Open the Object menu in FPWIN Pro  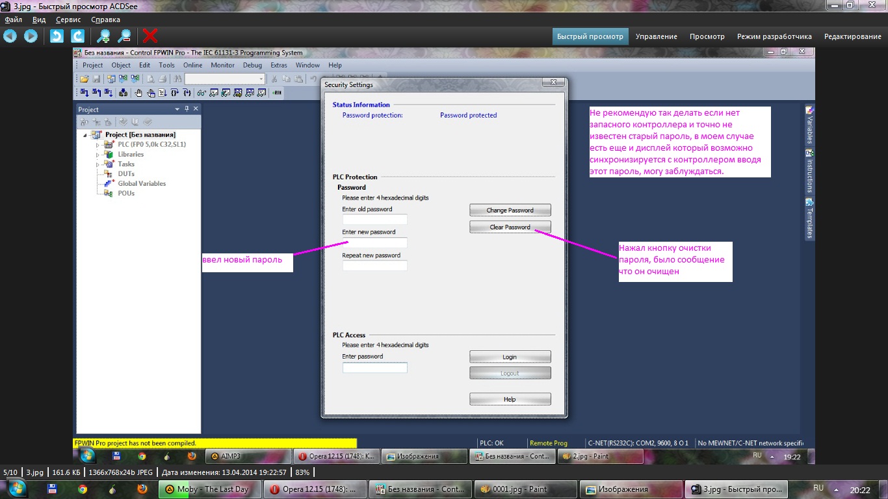tap(121, 65)
